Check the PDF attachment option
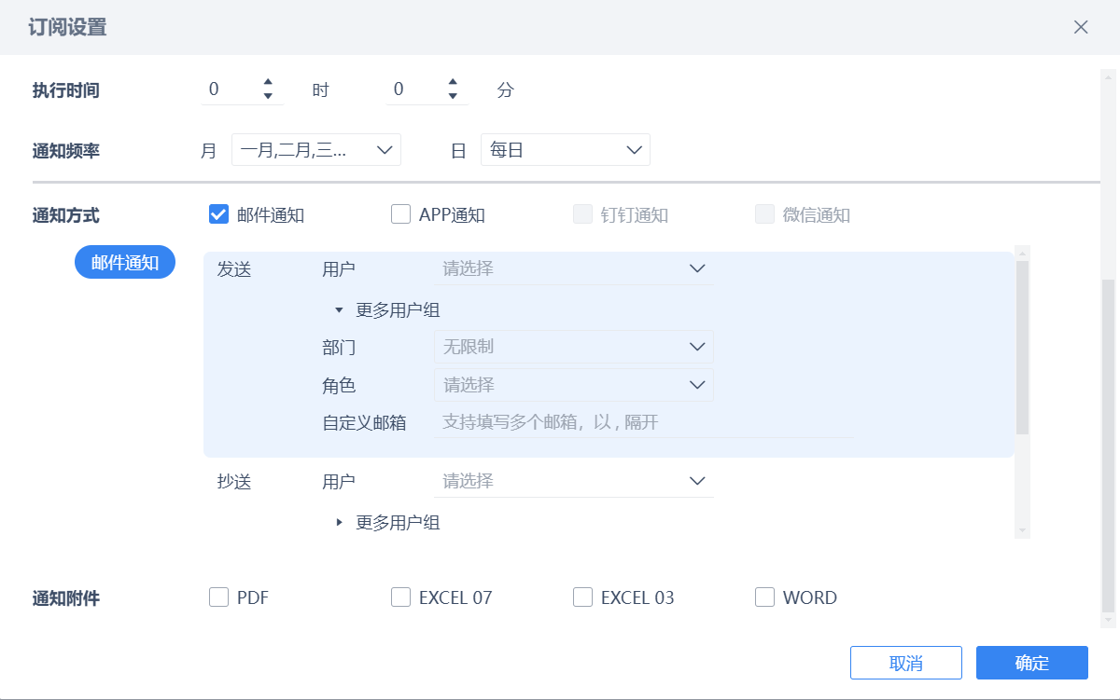This screenshot has height=700, width=1120. [x=219, y=597]
